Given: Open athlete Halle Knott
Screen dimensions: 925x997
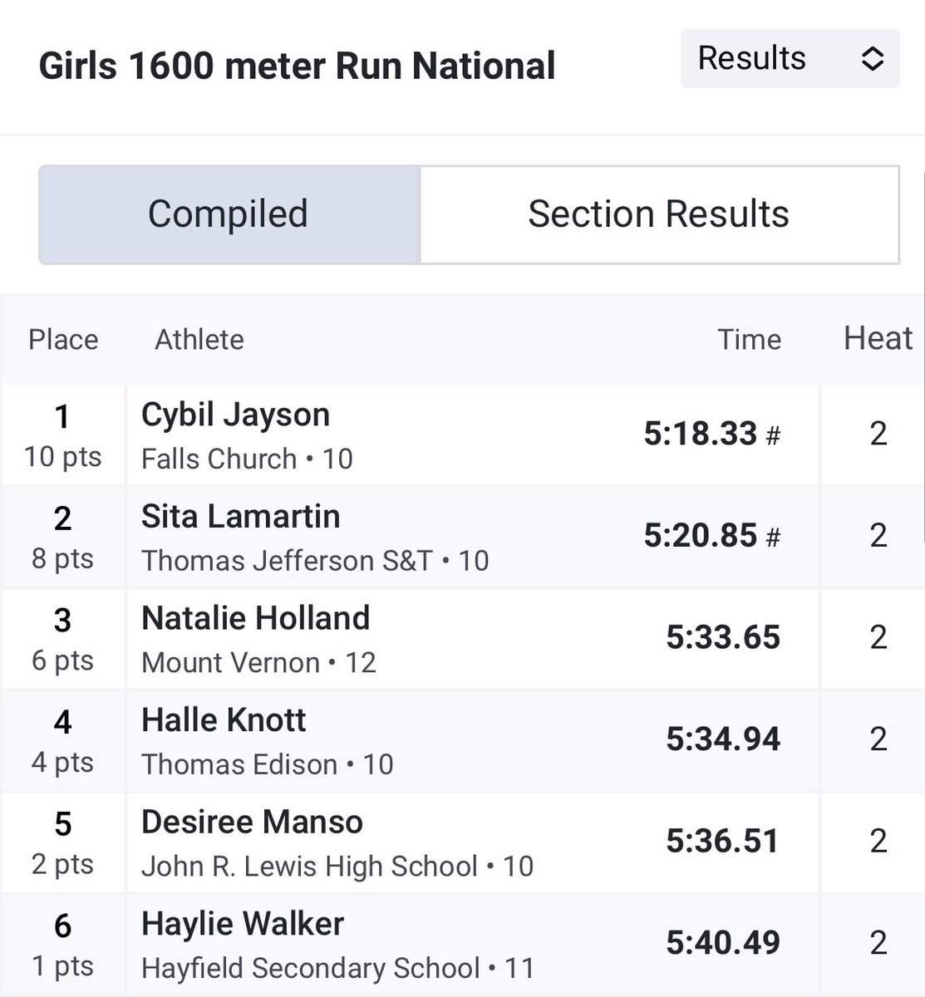Looking at the screenshot, I should coord(224,720).
